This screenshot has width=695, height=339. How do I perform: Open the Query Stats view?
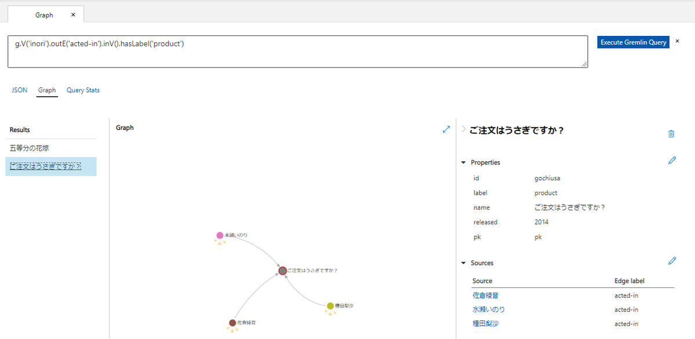pos(83,90)
